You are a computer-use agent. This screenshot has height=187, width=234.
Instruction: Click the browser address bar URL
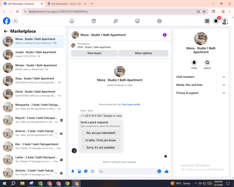(58, 12)
